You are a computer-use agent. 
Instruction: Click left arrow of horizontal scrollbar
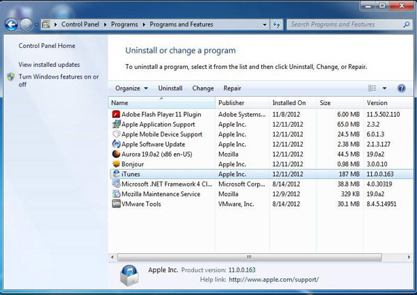click(x=112, y=257)
